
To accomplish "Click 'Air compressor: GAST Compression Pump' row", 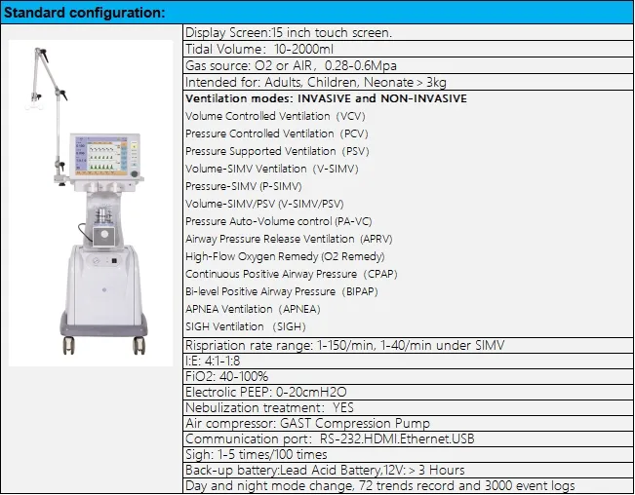I will (408, 424).
